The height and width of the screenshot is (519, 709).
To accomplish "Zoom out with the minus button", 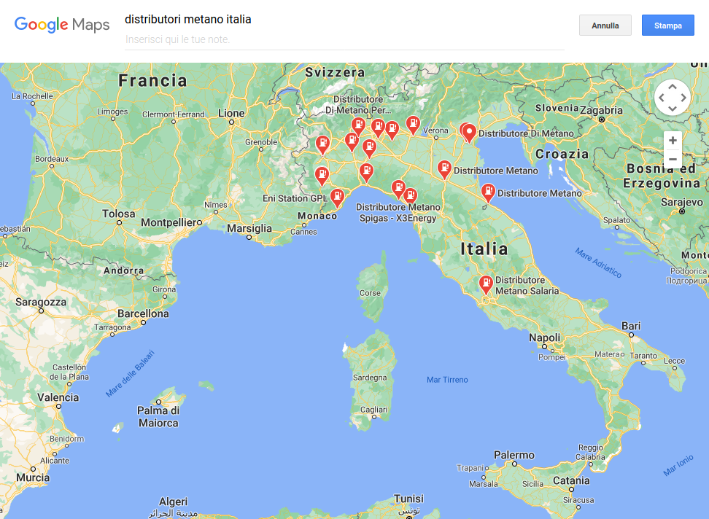I will [673, 159].
